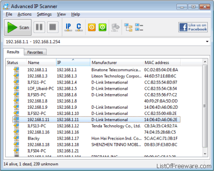Click the status icon for ILFS13-PC
Viewport: 214px width, 171px height.
pyautogui.click(x=16, y=126)
